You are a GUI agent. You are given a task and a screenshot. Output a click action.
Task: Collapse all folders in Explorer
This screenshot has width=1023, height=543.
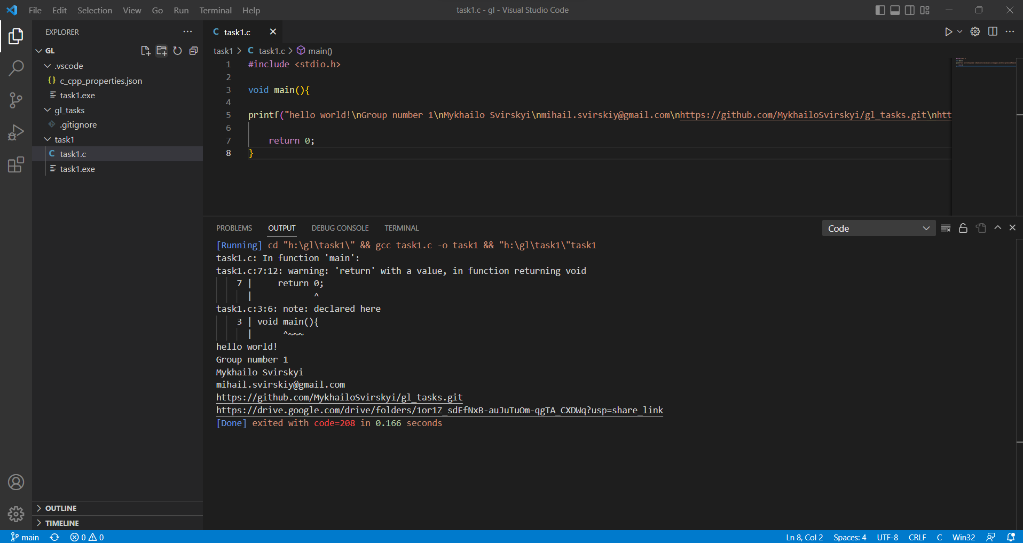[193, 51]
